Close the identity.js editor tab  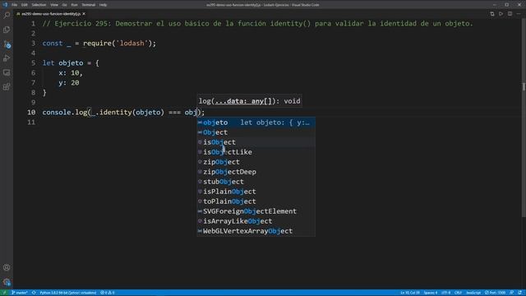[84, 14]
